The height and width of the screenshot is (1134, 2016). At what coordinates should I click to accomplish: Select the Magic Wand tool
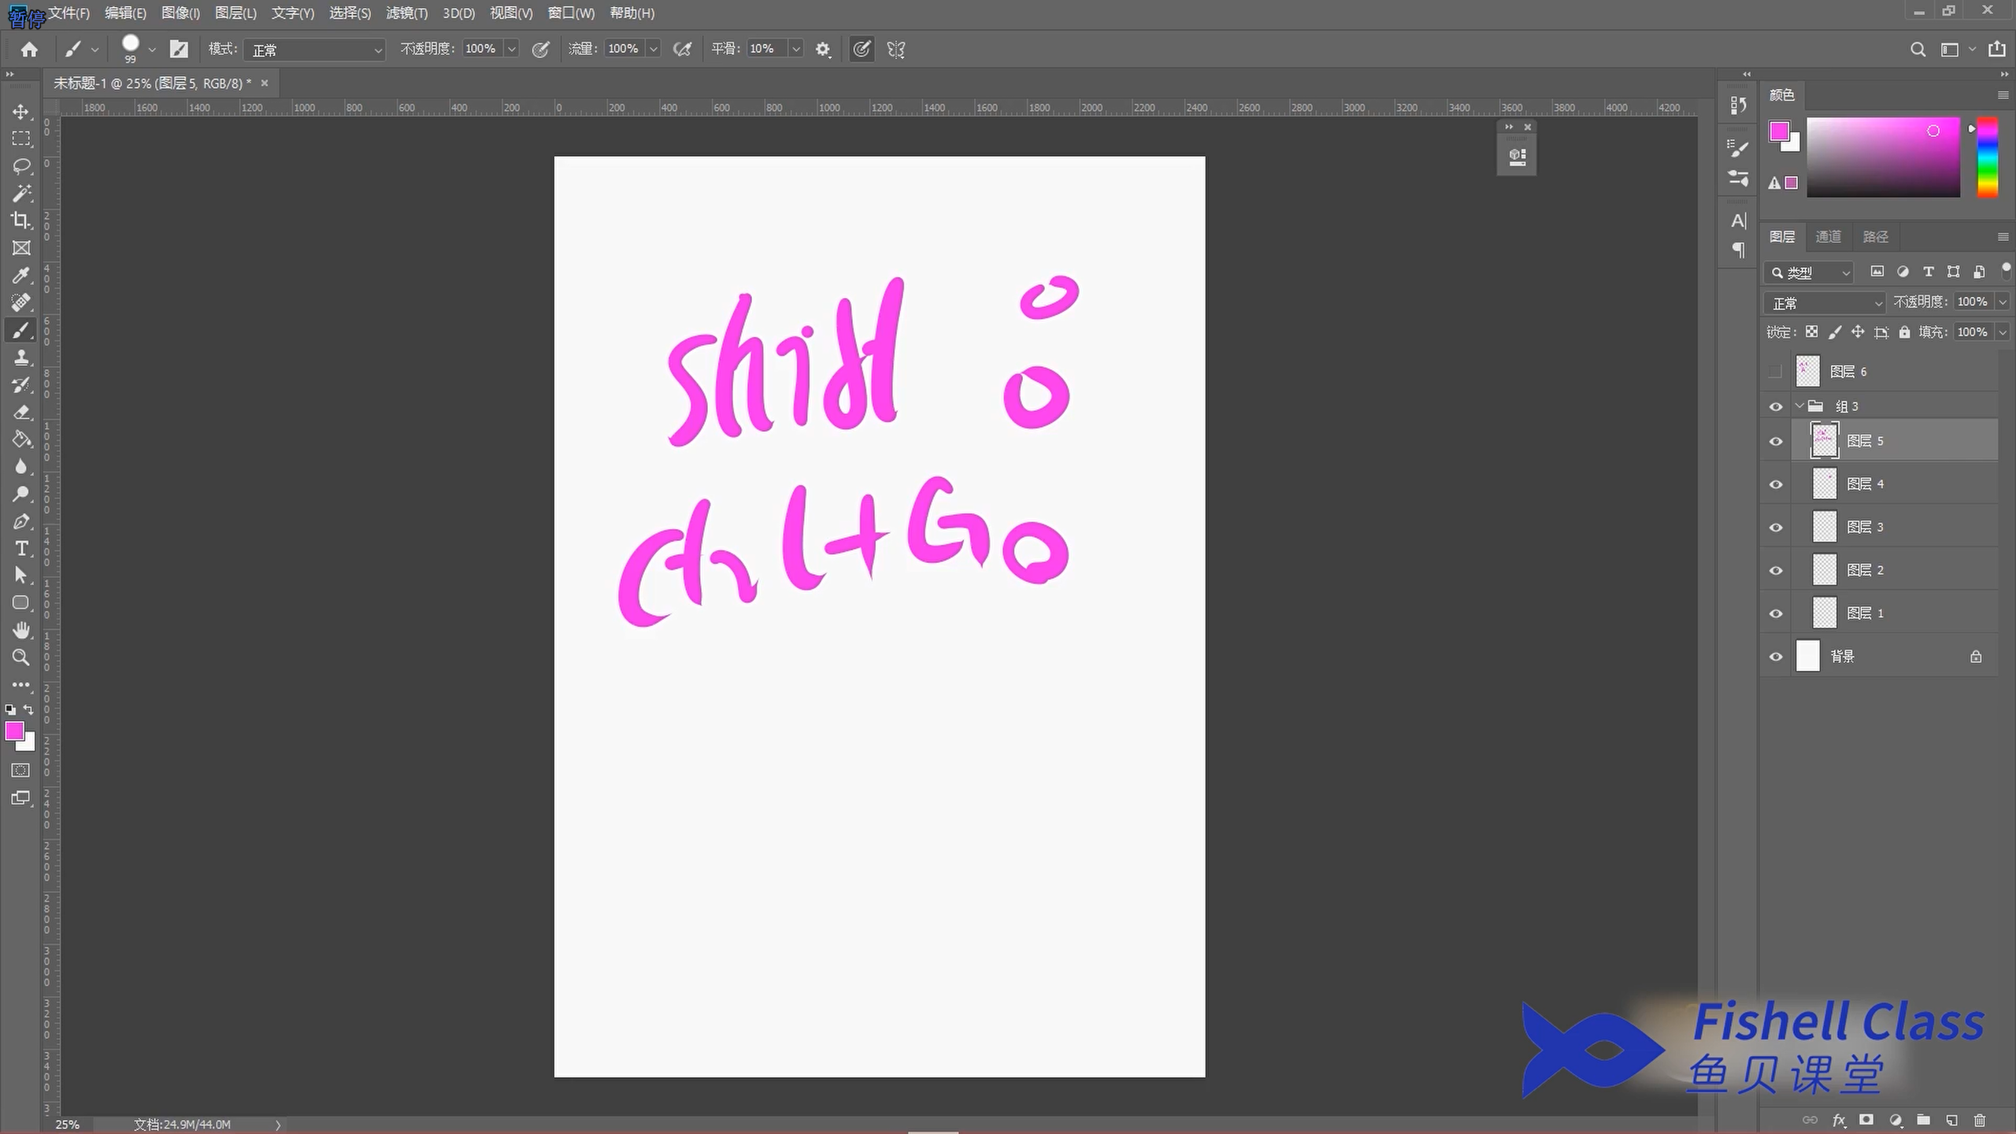tap(21, 193)
